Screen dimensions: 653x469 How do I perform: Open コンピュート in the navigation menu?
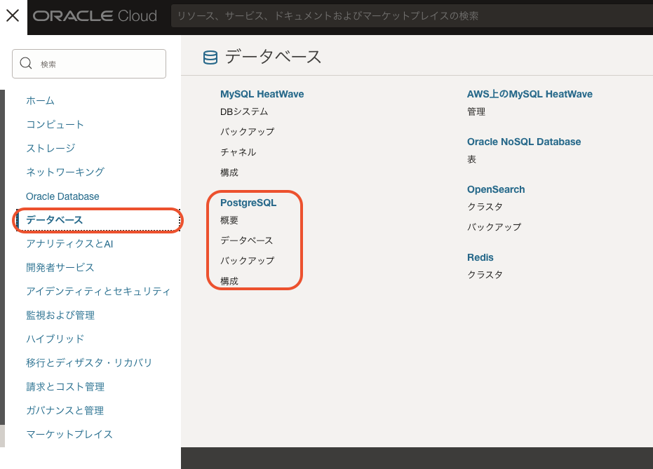[55, 124]
